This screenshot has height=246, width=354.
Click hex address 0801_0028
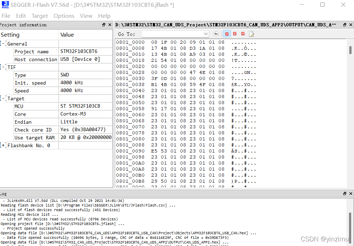click(130, 73)
